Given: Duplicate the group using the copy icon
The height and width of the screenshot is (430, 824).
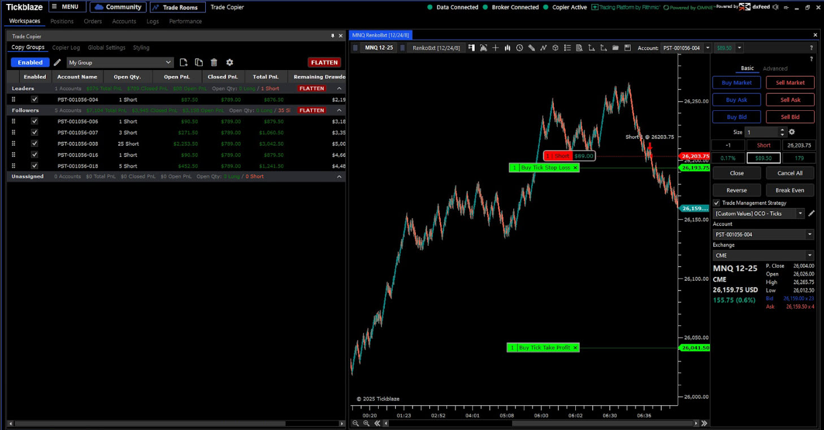Looking at the screenshot, I should (199, 63).
